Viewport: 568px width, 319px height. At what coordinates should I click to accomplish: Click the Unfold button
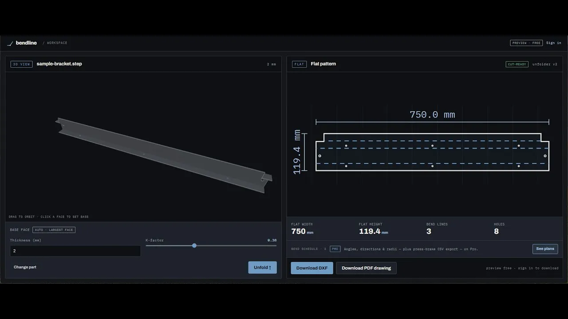(262, 268)
